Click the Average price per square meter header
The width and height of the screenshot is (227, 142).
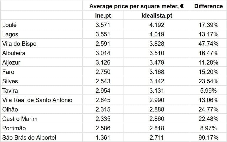(136, 6)
